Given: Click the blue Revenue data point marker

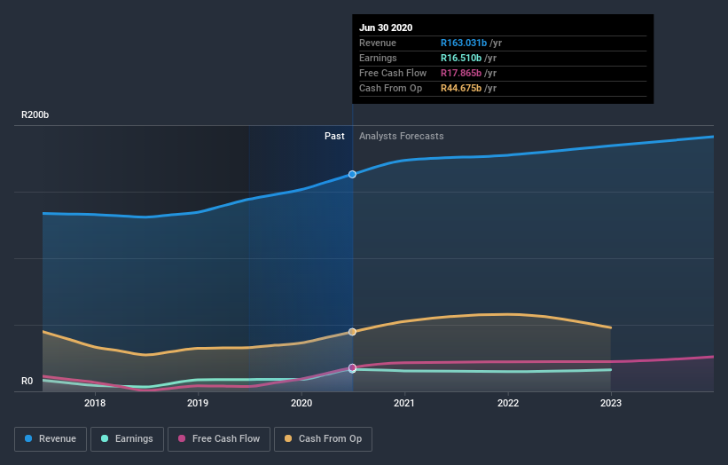Looking at the screenshot, I should coord(352,174).
